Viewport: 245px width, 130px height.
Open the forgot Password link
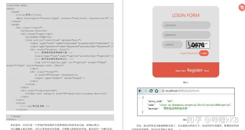(x=188, y=53)
